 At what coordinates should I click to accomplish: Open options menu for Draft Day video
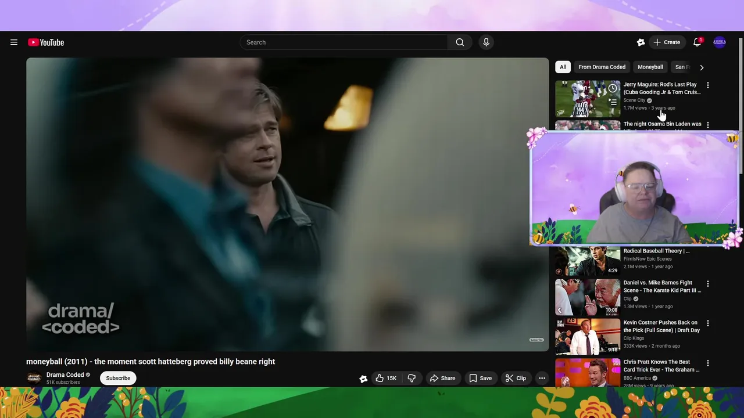[707, 323]
